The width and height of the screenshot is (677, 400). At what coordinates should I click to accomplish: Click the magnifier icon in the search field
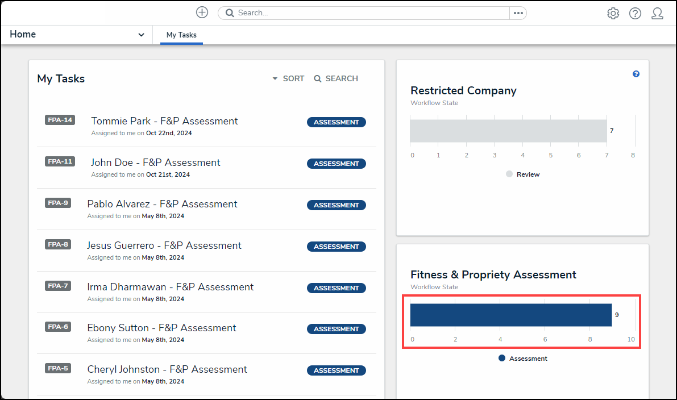pos(230,13)
